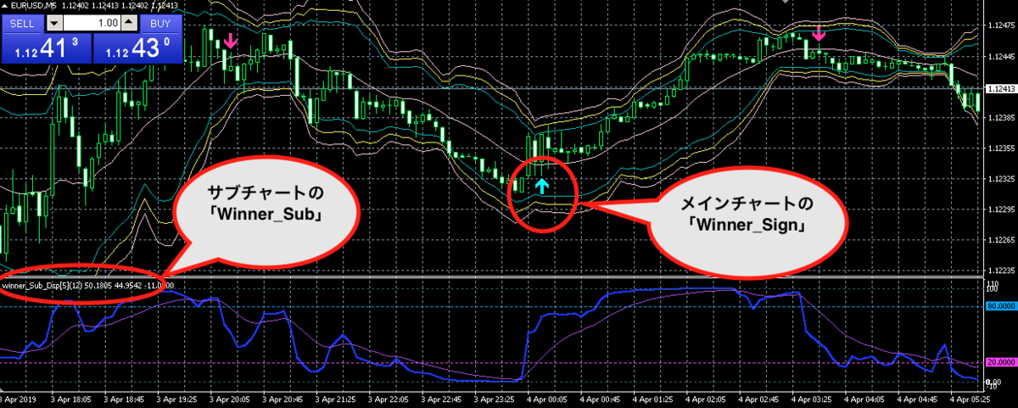Click price scale value 1.12445
Screen dimensions: 1018x408
pyautogui.click(x=1002, y=56)
